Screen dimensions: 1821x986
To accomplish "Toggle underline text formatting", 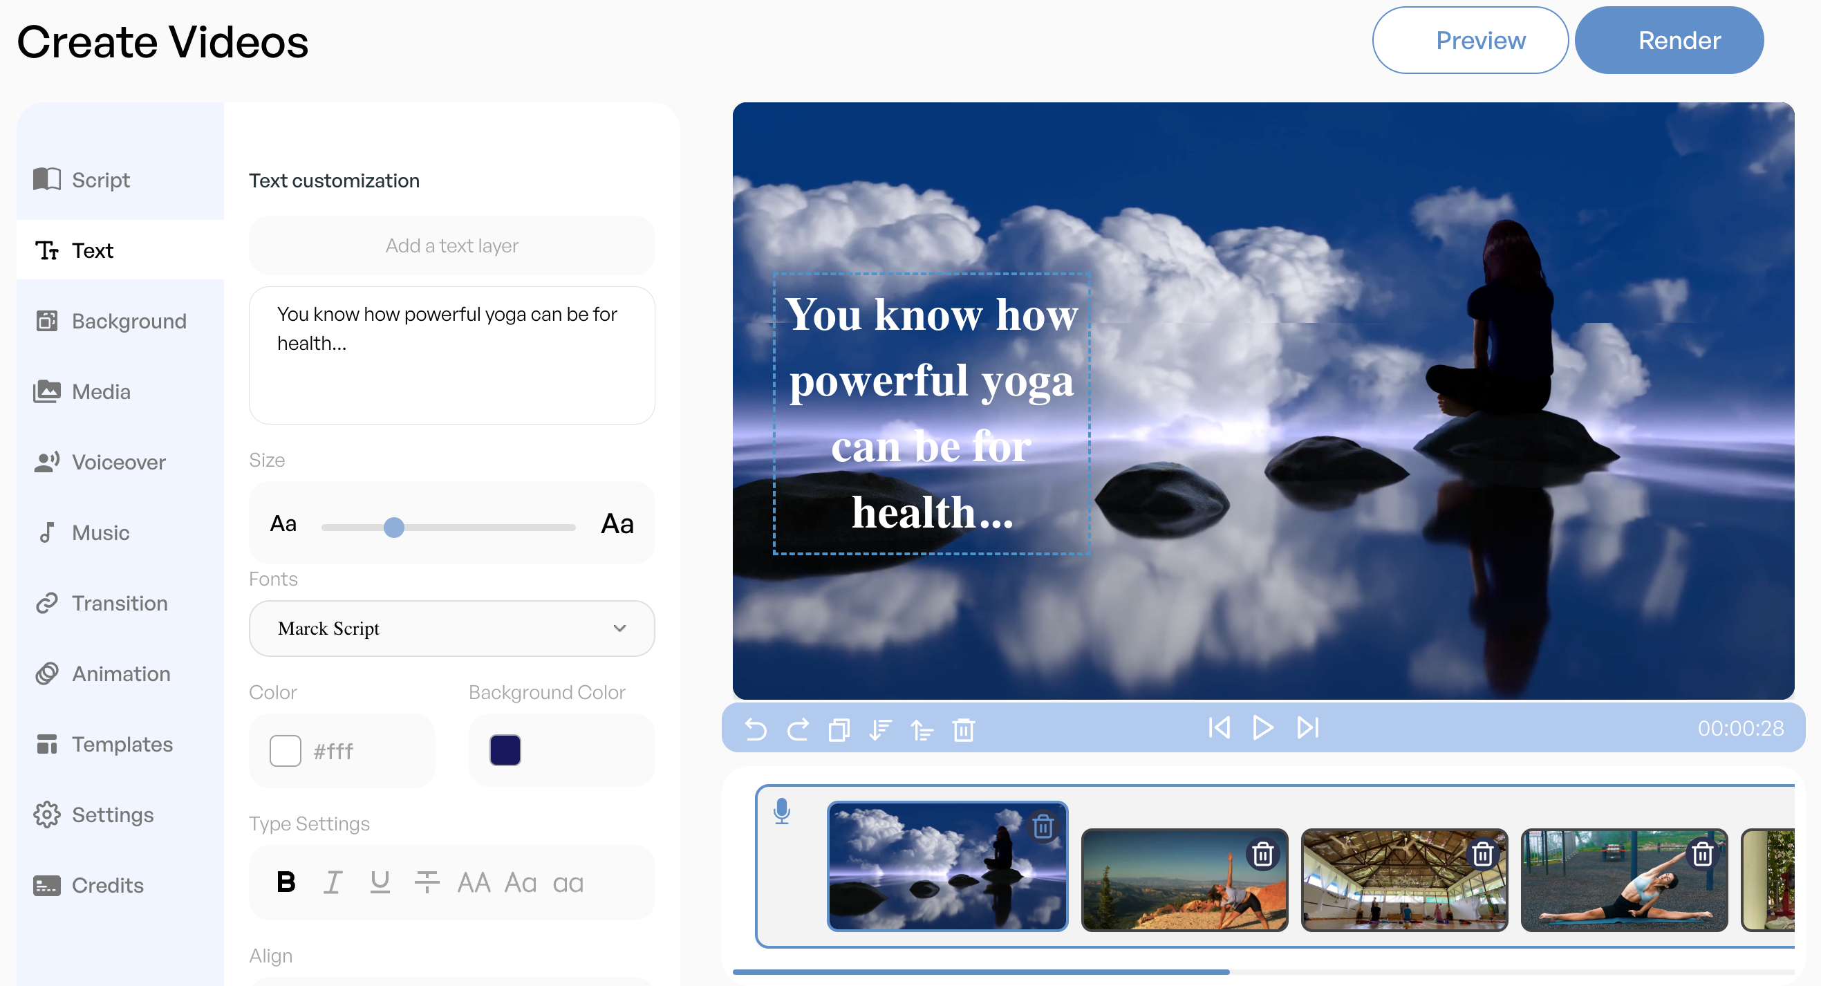I will [380, 882].
